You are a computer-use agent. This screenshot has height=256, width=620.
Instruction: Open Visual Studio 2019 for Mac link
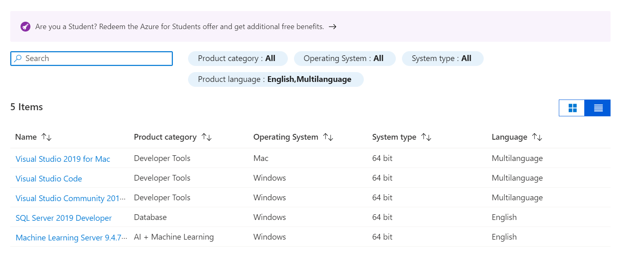tap(63, 159)
